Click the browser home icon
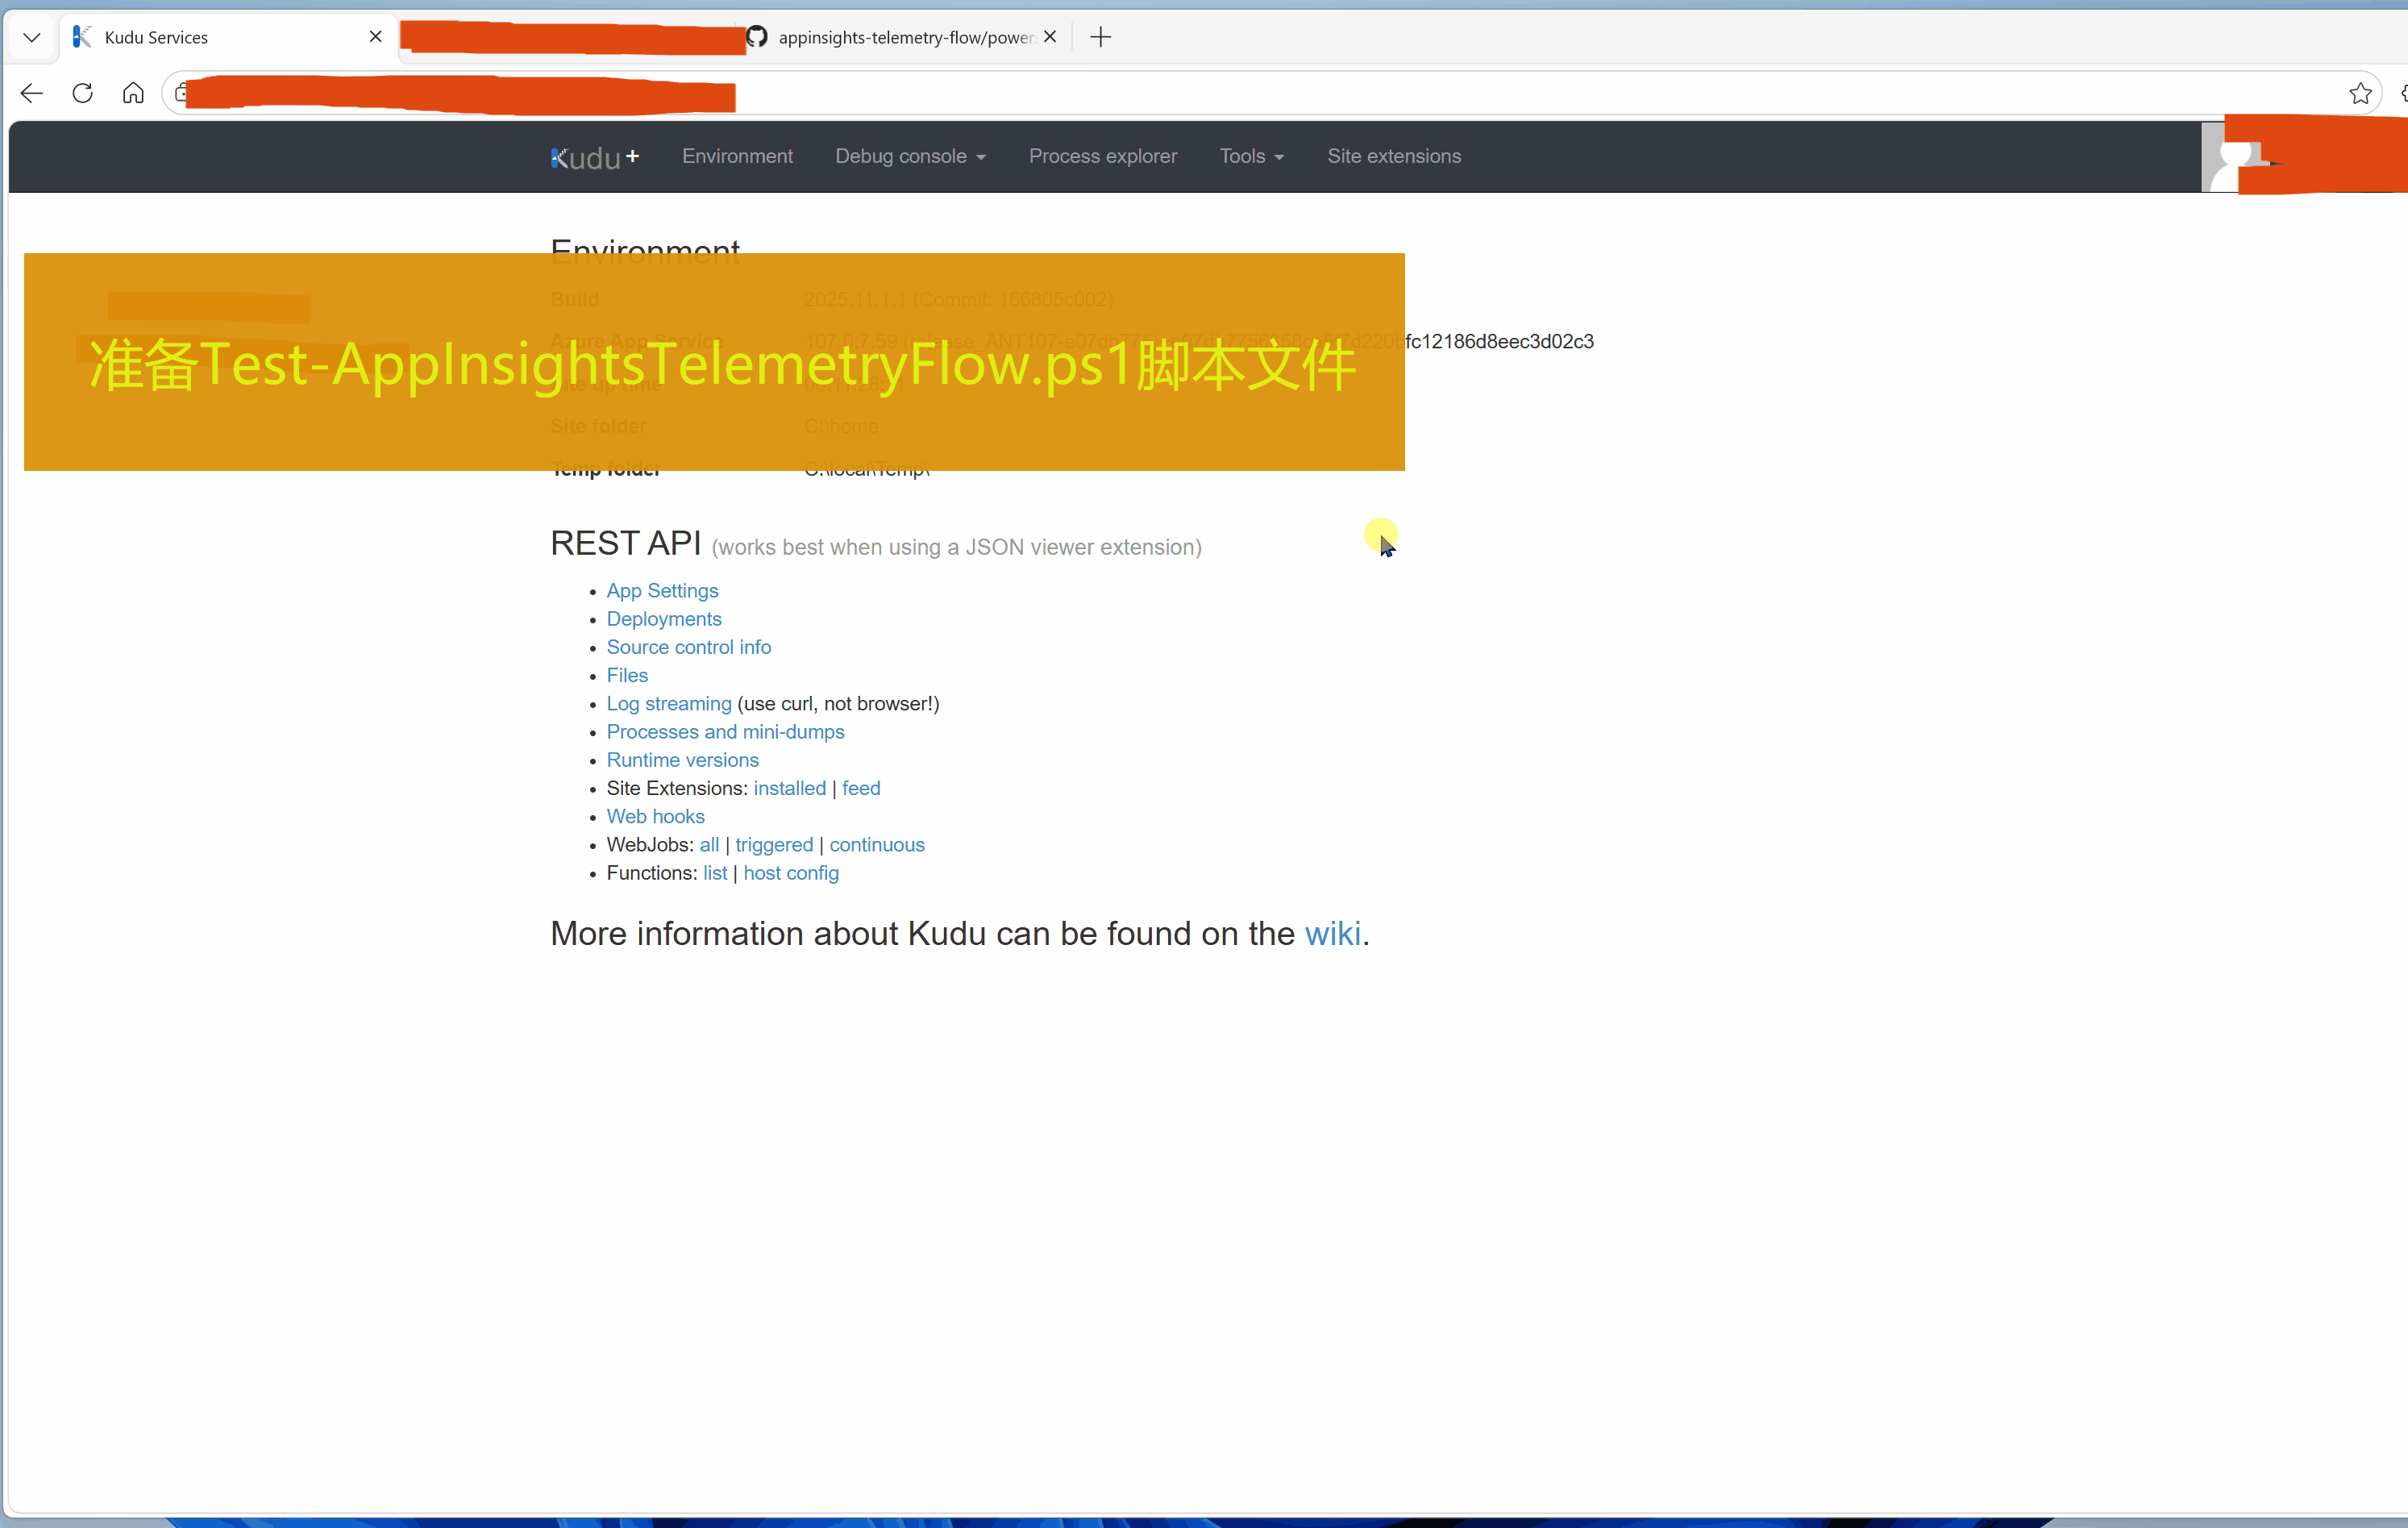Image resolution: width=2408 pixels, height=1528 pixels. 133,94
